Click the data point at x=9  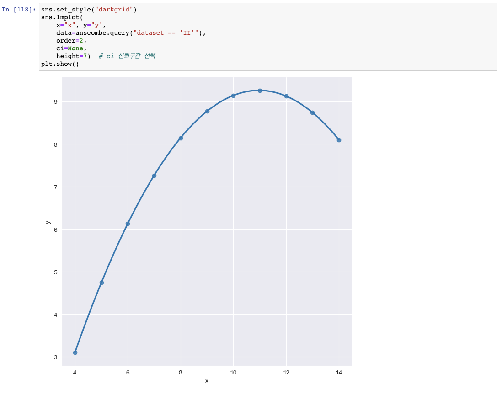point(207,112)
